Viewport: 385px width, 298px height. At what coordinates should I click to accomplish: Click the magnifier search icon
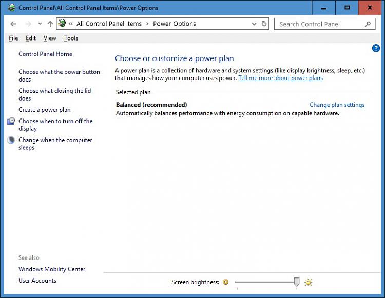[368, 24]
